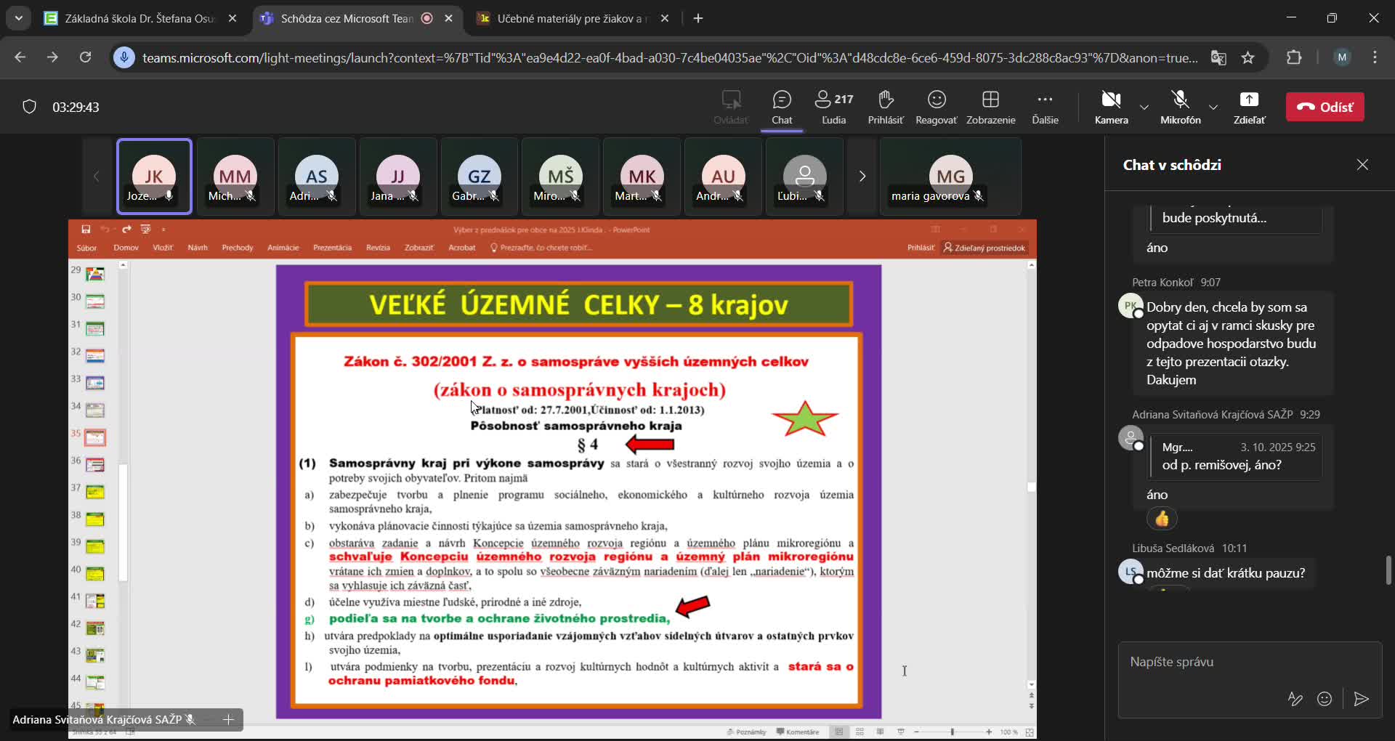Open Google Translate in the address bar
This screenshot has height=741, width=1395.
pos(1219,57)
